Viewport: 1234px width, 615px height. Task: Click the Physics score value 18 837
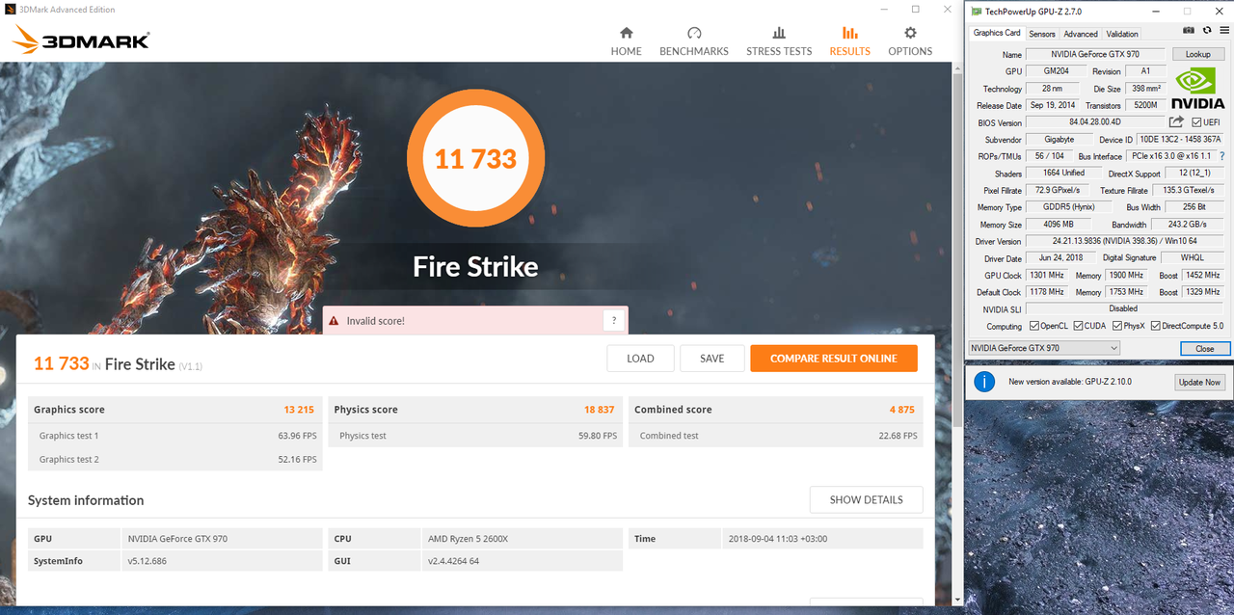[x=599, y=410]
